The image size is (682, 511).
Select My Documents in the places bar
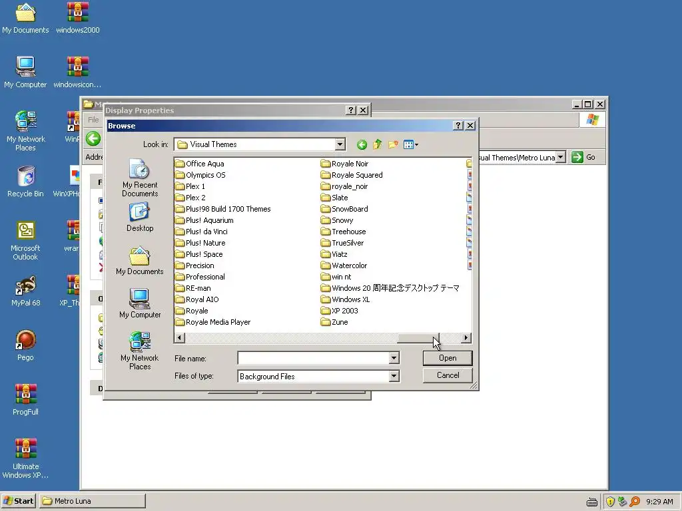coord(140,261)
